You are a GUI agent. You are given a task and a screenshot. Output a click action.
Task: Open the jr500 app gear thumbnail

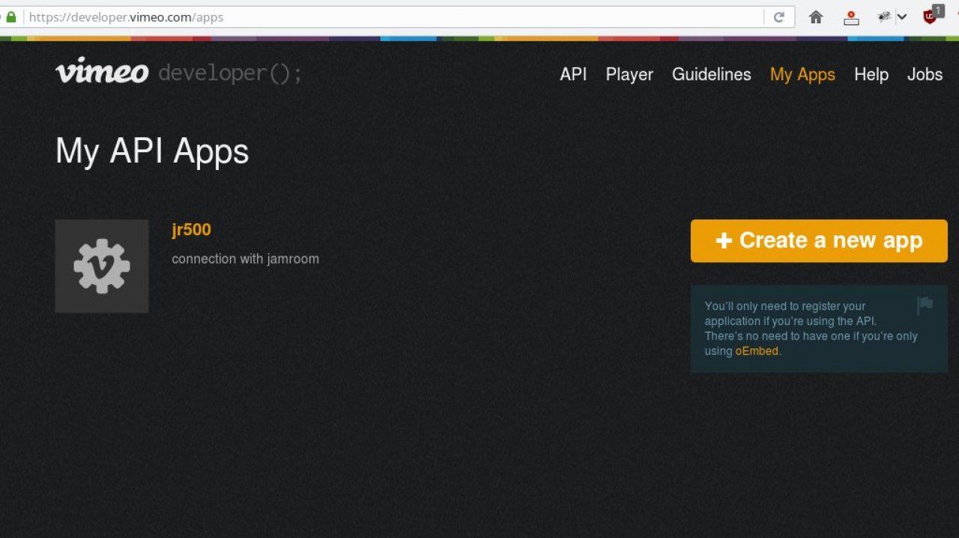[102, 266]
